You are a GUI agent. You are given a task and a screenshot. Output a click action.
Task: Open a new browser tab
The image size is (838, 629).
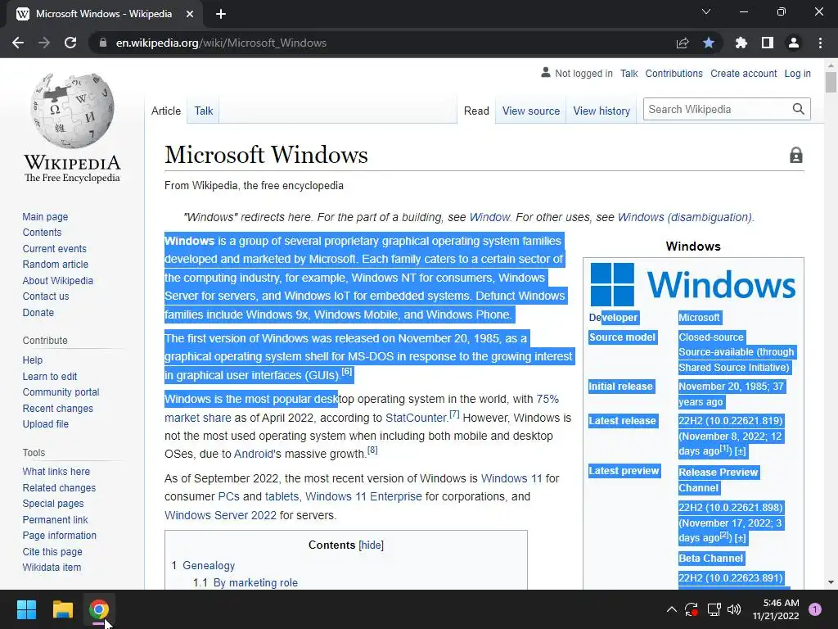(x=221, y=14)
